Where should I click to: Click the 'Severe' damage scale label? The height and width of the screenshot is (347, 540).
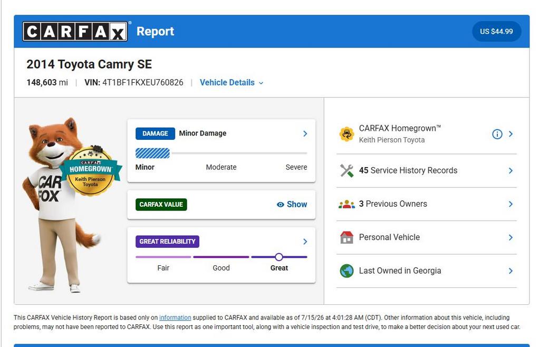point(296,167)
